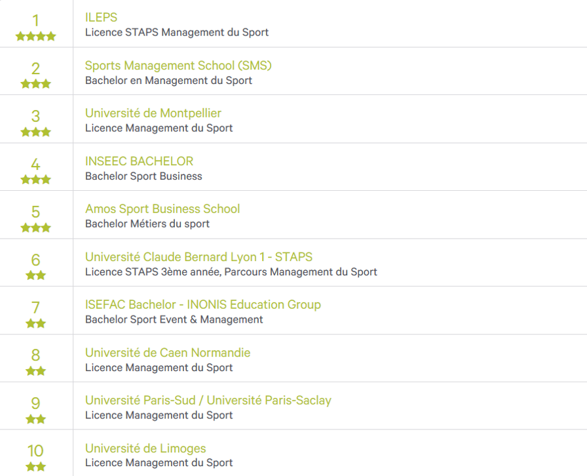Open Université Paris-Sud / Université Paris-Saclay link

(208, 401)
